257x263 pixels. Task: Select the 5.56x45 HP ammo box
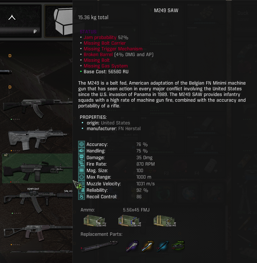click(x=130, y=221)
